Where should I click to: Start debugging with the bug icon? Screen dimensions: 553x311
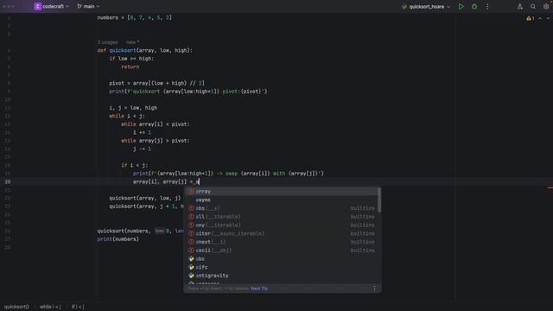[474, 6]
